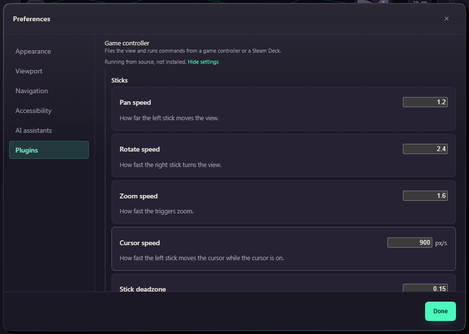This screenshot has width=469, height=334.
Task: Edit the Cursor speed px/s field
Action: [x=410, y=242]
